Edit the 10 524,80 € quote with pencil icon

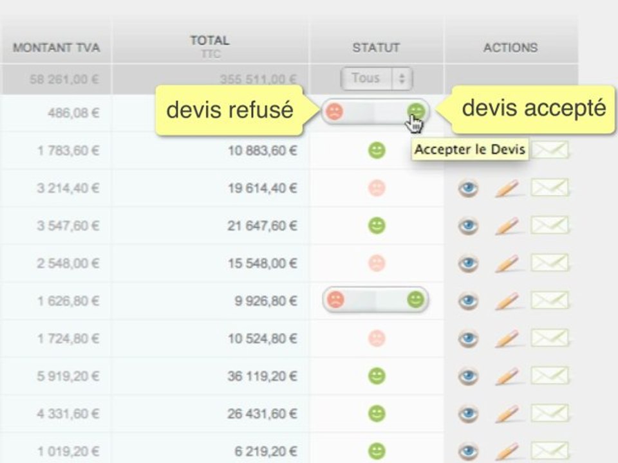click(x=508, y=339)
